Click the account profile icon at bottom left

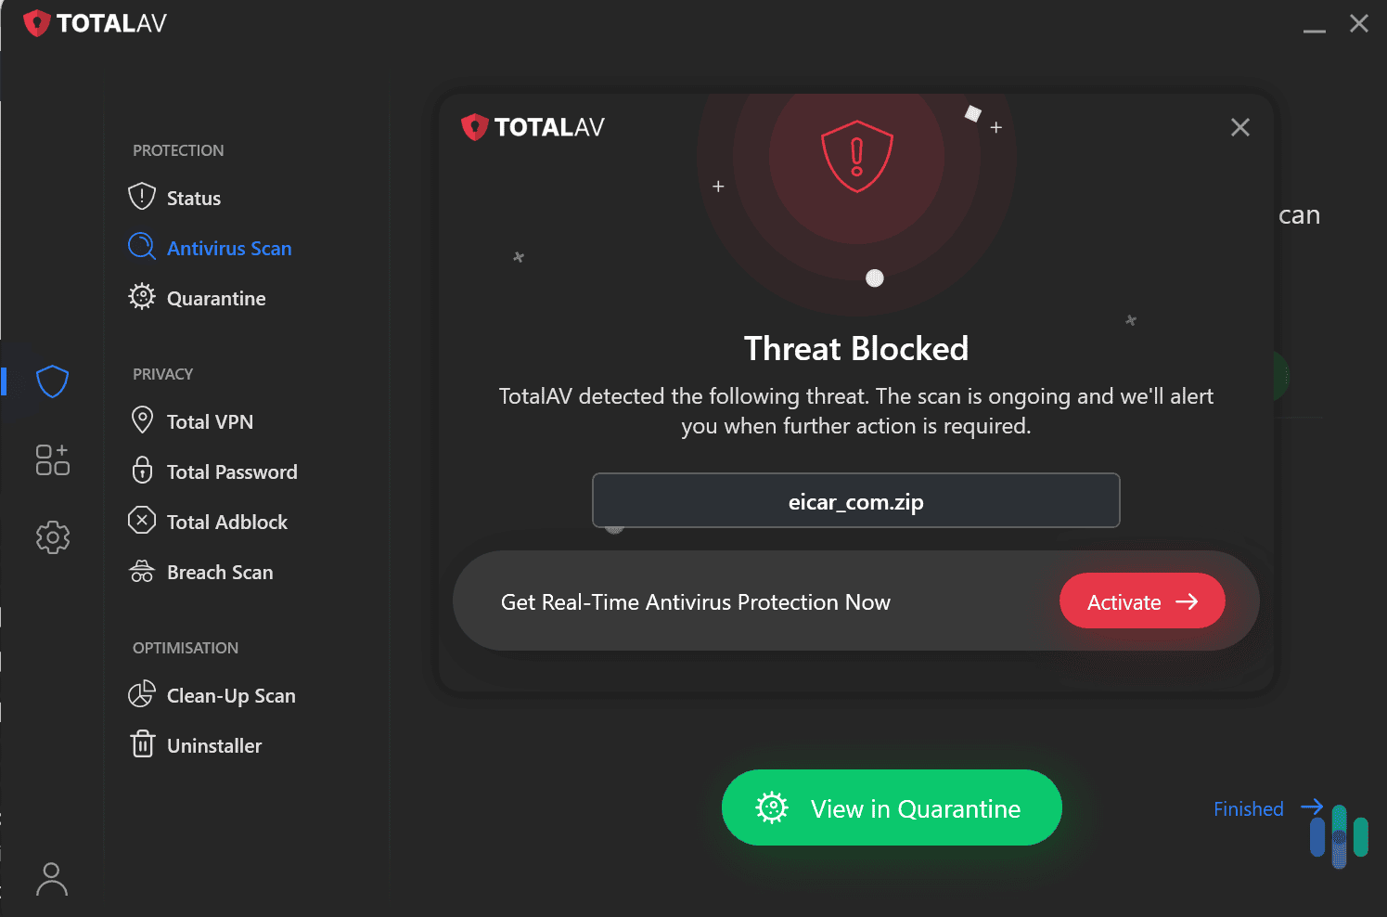coord(52,878)
